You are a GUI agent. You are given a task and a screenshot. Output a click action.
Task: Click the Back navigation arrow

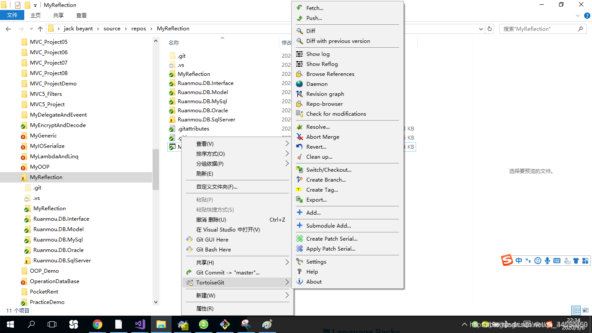[x=8, y=29]
